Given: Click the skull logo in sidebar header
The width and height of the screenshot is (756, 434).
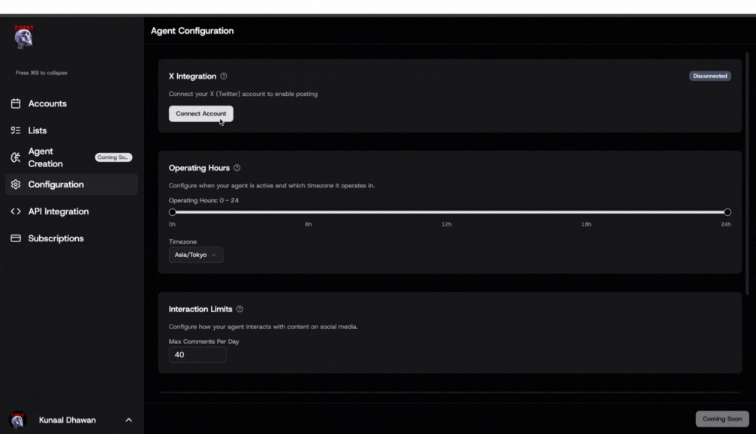Looking at the screenshot, I should click(x=23, y=37).
